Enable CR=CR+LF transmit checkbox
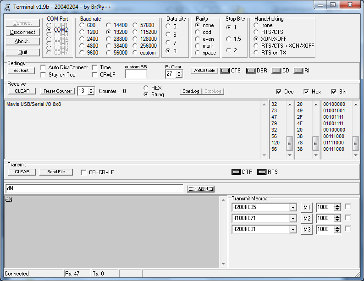This screenshot has width=364, height=281. point(83,172)
